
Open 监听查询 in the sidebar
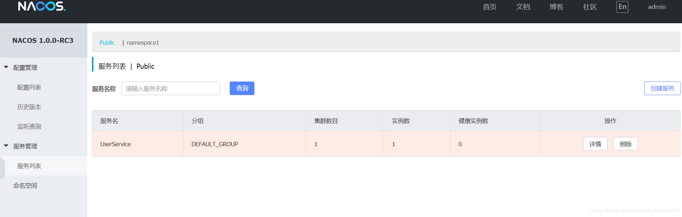(x=29, y=127)
